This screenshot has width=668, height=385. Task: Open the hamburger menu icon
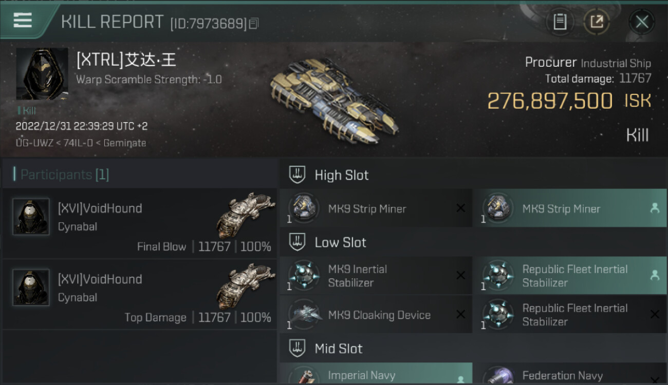(x=23, y=20)
